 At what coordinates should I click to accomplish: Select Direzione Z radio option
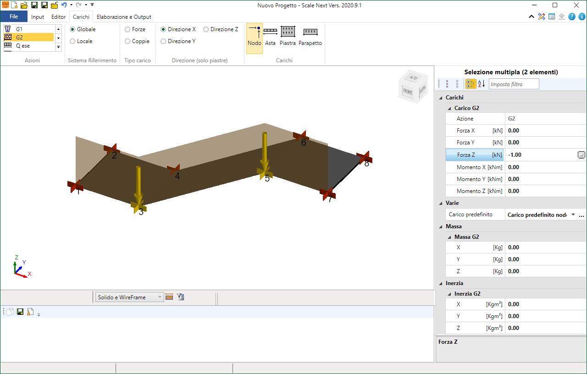206,29
